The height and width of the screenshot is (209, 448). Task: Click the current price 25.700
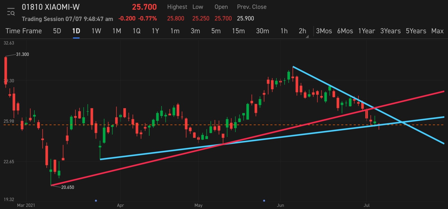(144, 7)
